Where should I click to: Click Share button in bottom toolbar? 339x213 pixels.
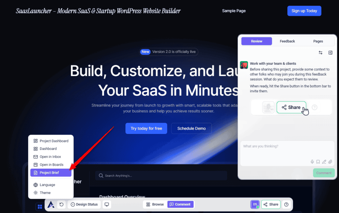tap(271, 204)
